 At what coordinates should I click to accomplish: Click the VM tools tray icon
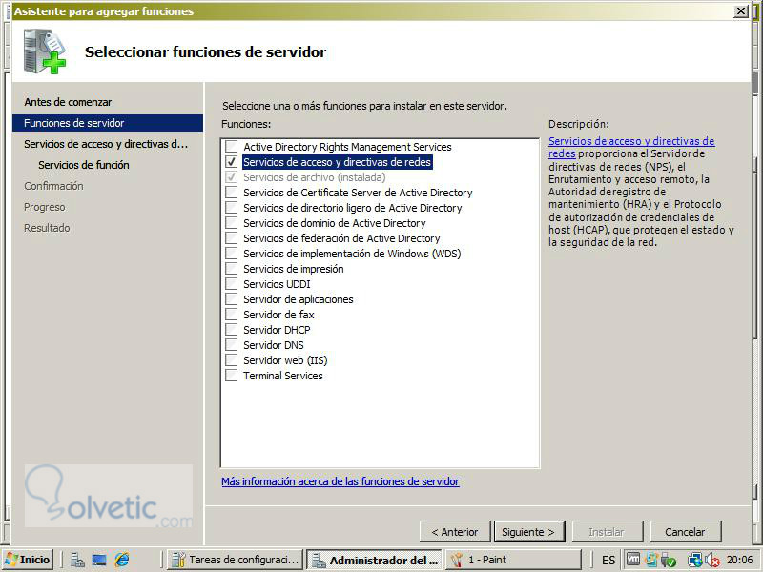[633, 560]
